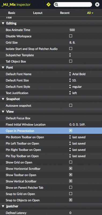Open the Subpatcher Template dropdown

coord(70,55)
